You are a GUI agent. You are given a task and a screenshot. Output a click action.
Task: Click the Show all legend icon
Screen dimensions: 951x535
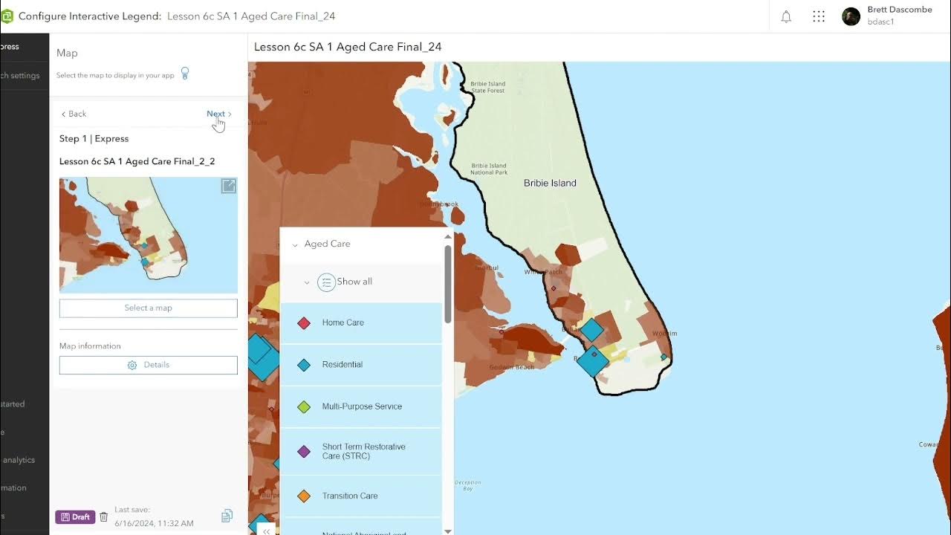pos(326,282)
